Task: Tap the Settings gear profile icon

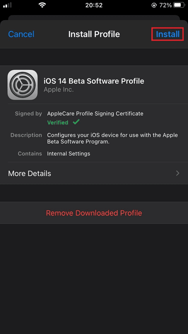Action: coord(22,85)
